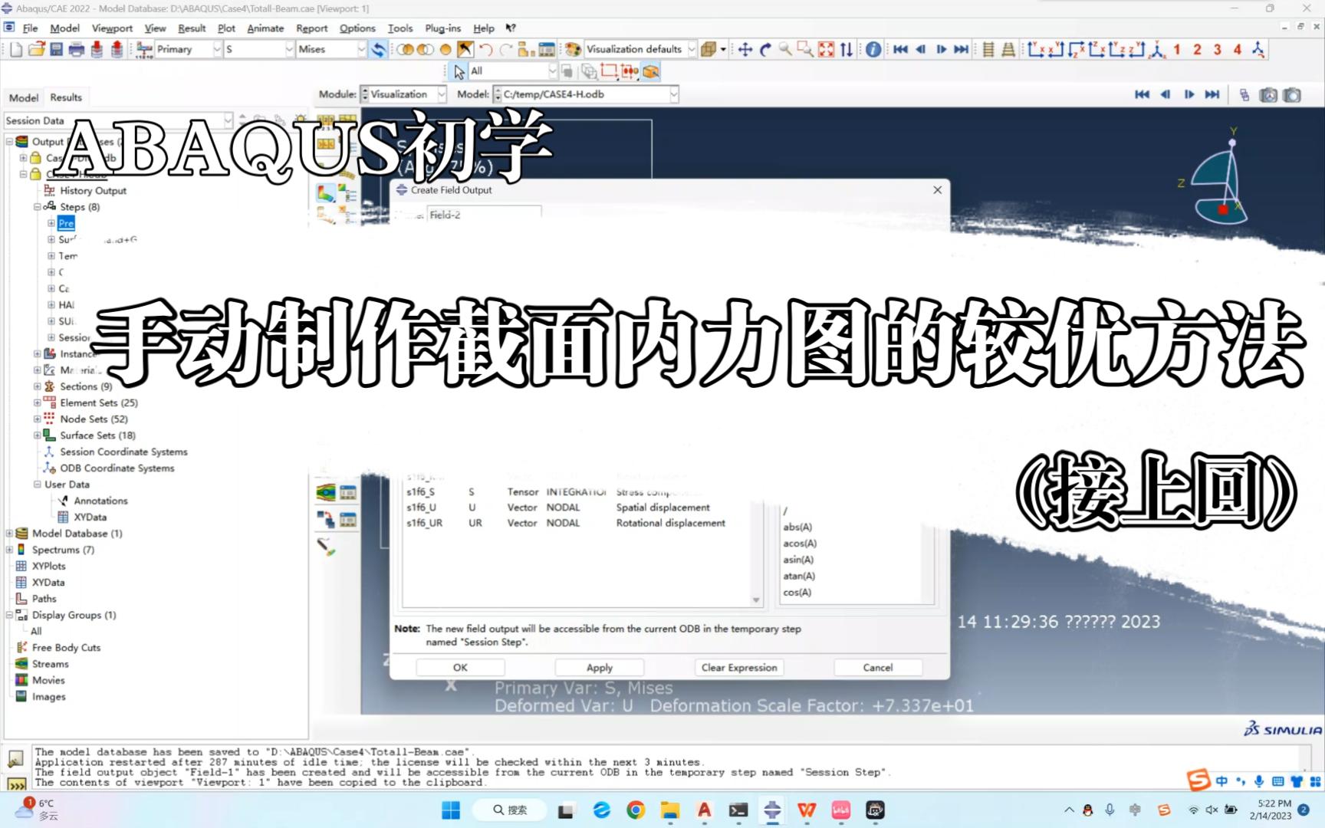The height and width of the screenshot is (828, 1325).
Task: Click the New model database icon
Action: [x=16, y=49]
